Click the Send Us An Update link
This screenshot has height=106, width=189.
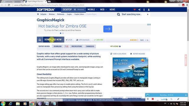coord(118,54)
